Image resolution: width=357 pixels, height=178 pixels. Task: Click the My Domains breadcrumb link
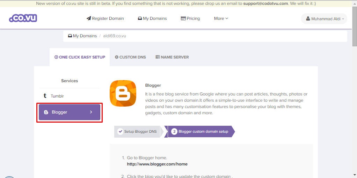[x=82, y=36]
